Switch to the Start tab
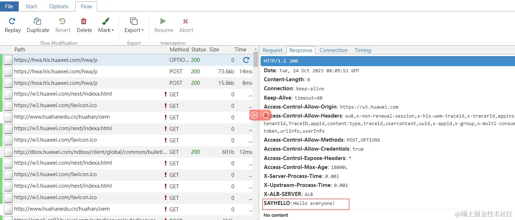 [31, 6]
